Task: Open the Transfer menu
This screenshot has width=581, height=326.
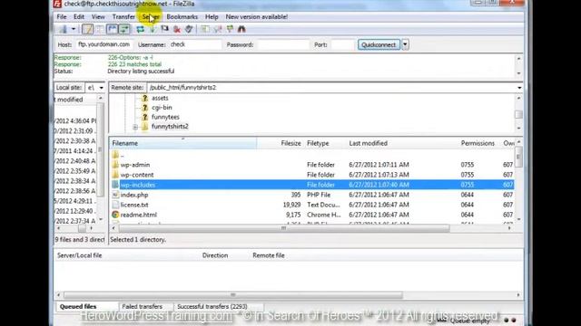Action: coord(123,17)
